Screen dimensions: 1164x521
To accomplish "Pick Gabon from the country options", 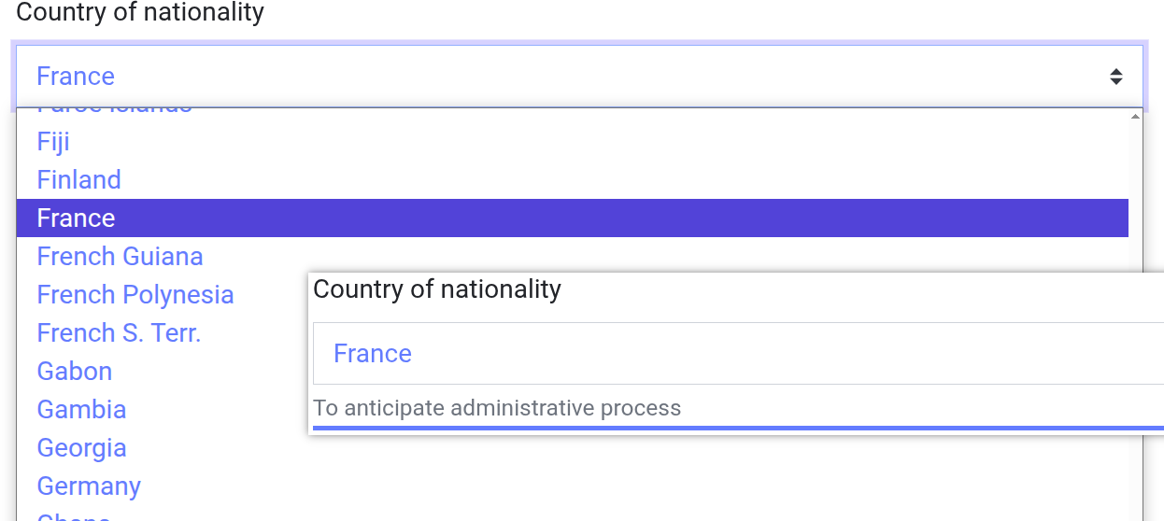I will click(x=75, y=372).
